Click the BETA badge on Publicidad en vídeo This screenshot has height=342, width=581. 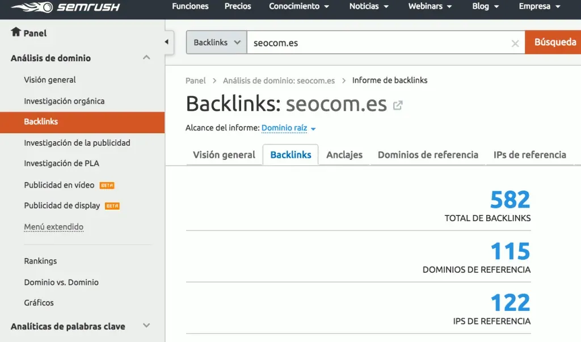(107, 185)
